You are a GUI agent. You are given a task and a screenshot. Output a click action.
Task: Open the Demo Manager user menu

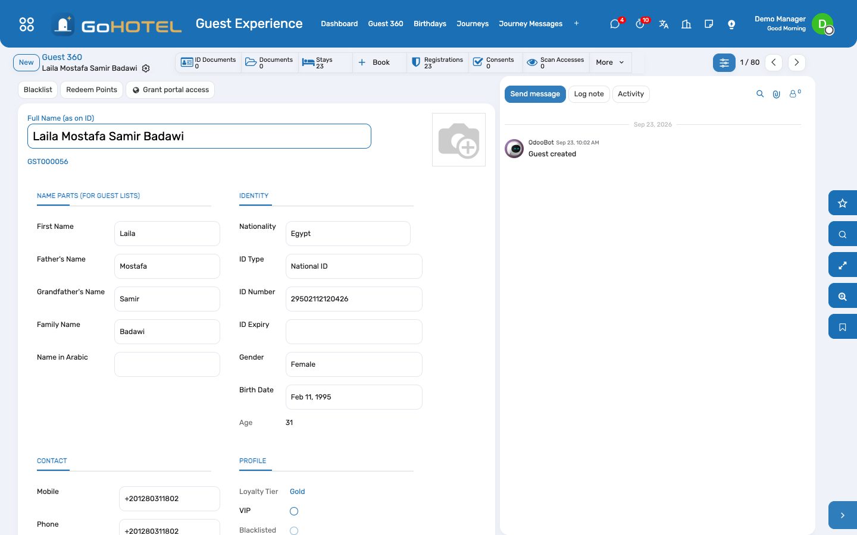tap(794, 24)
